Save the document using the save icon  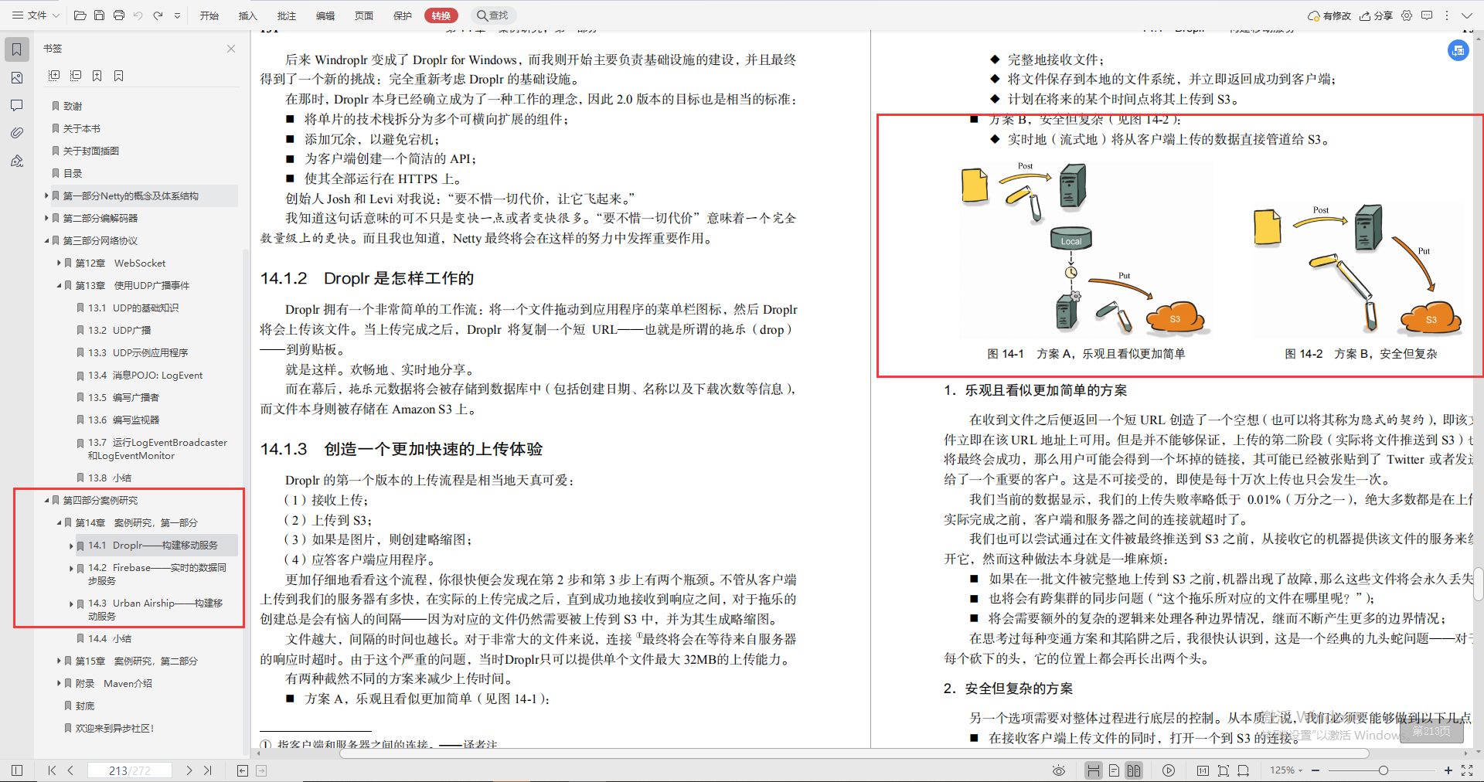point(99,15)
